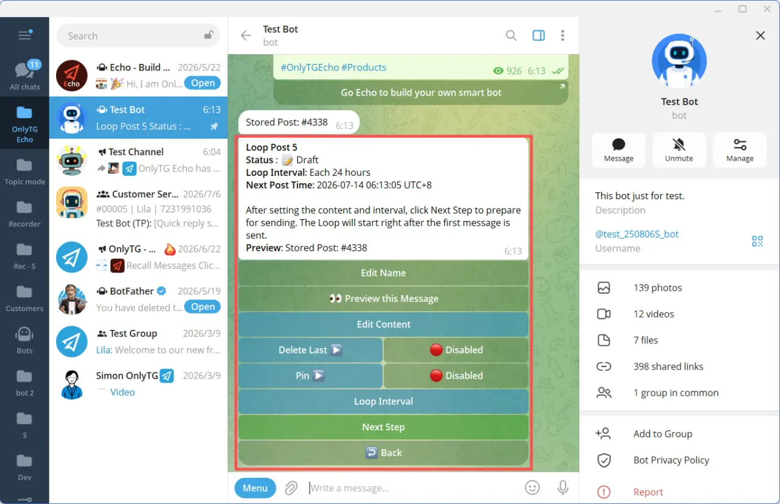Unmute the Test Bot notifications

679,150
